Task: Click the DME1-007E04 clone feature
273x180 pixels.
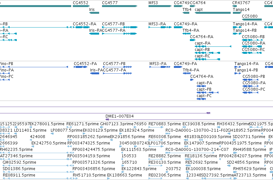Action: click(189, 119)
